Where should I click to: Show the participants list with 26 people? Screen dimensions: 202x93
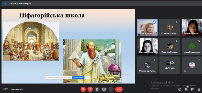186,89
